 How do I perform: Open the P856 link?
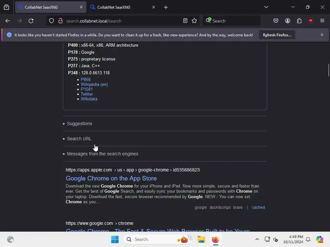point(85,80)
